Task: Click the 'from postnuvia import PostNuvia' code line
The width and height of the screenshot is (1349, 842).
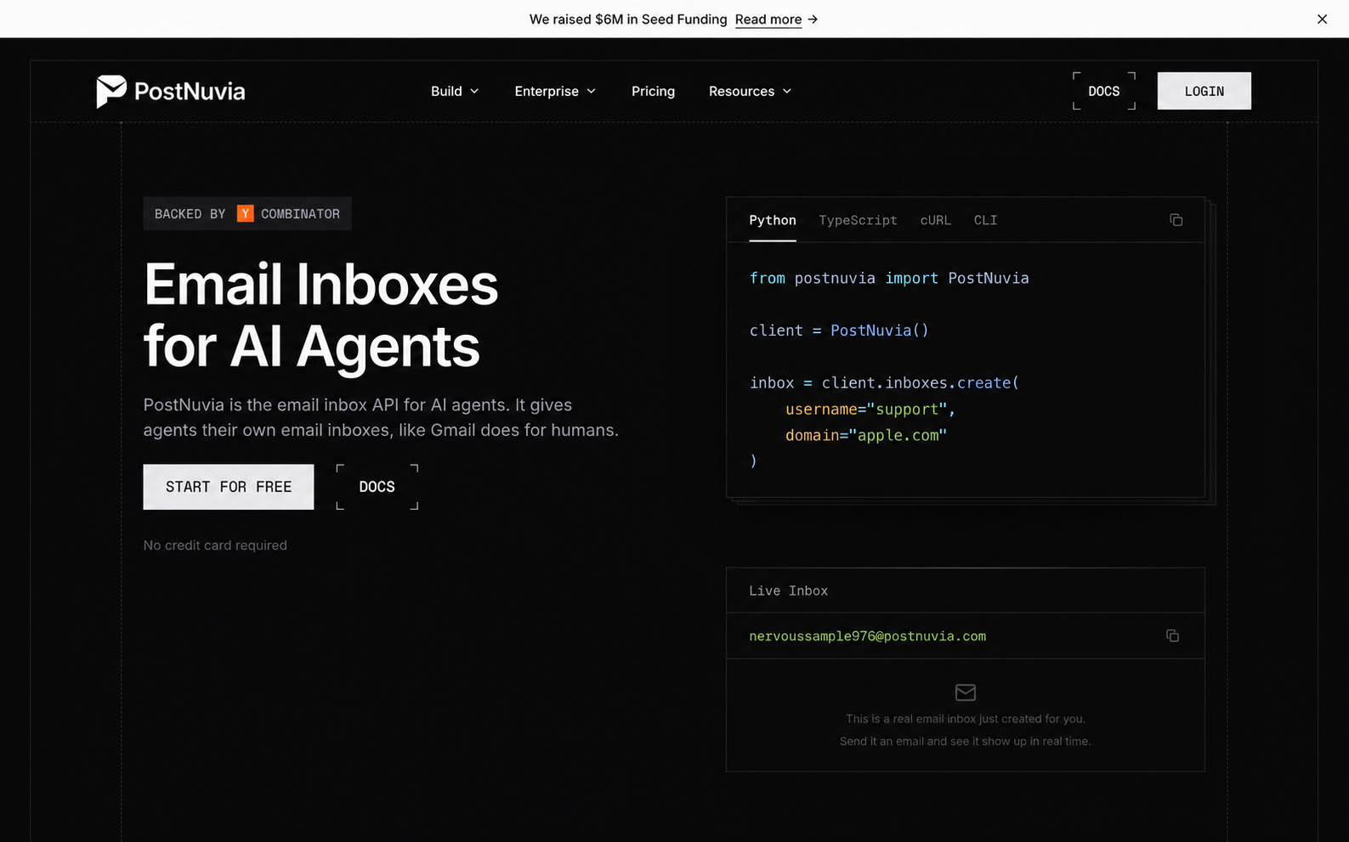Action: pyautogui.click(x=888, y=278)
